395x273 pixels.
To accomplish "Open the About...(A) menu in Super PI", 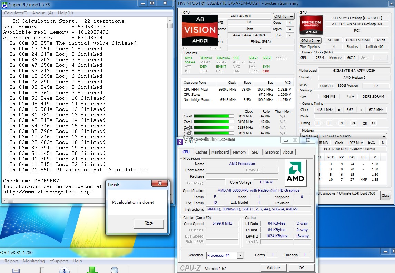I will point(42,13).
